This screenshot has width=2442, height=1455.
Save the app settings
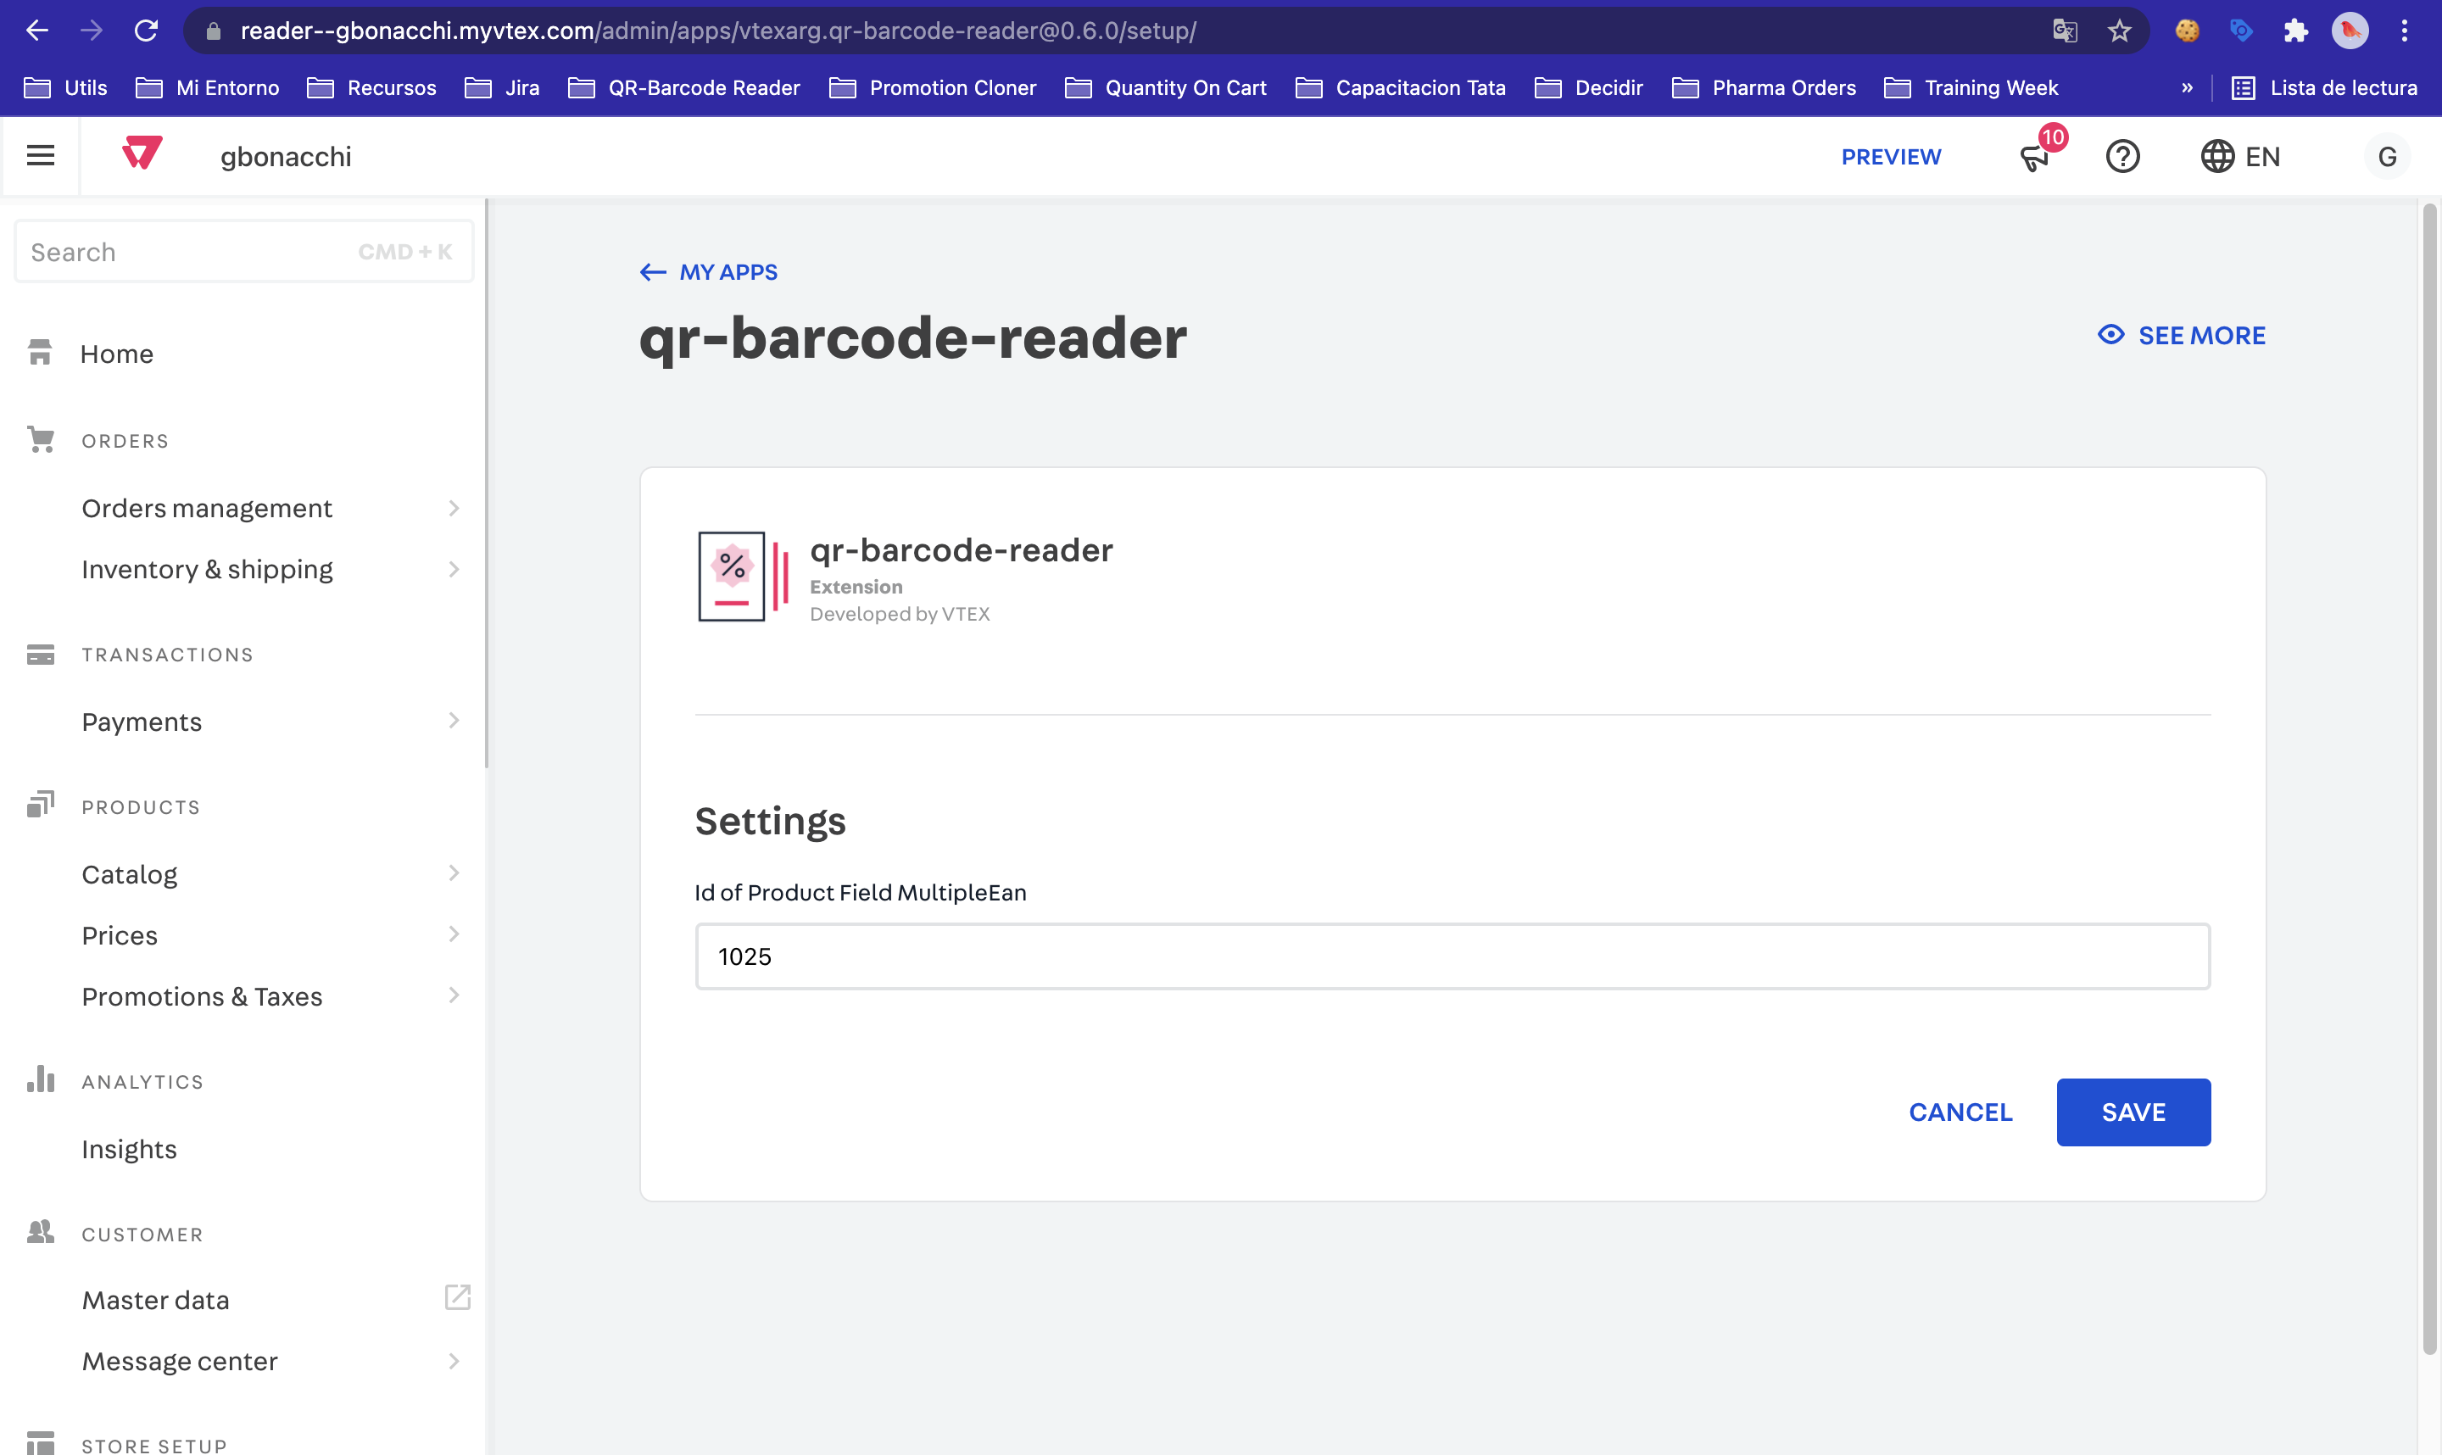2133,1112
